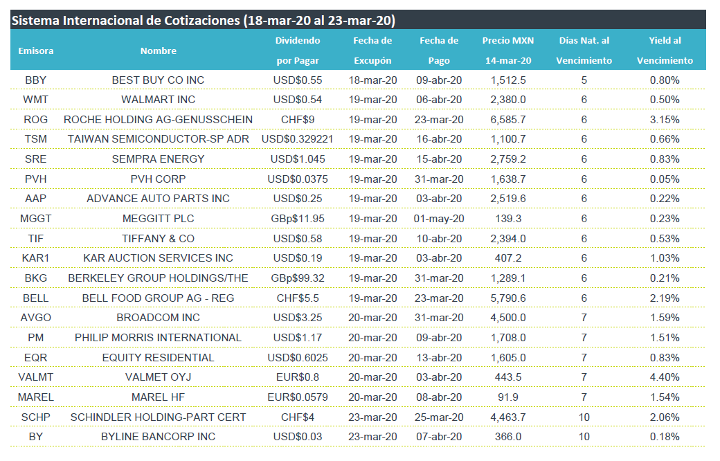Click the ticker 'TIF'

coord(36,239)
